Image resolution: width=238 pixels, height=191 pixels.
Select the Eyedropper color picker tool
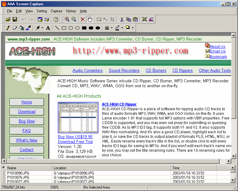[x=28, y=28]
